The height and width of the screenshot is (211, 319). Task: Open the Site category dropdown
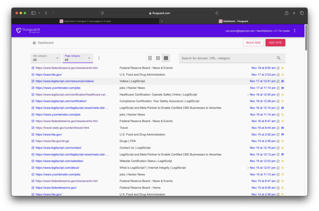pos(46,58)
